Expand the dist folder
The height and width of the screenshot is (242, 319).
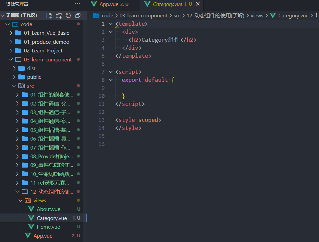[14, 68]
